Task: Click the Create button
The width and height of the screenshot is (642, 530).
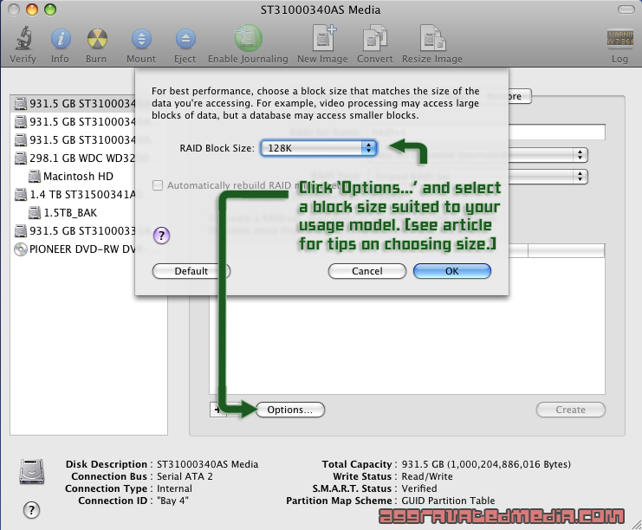Action: pos(570,410)
